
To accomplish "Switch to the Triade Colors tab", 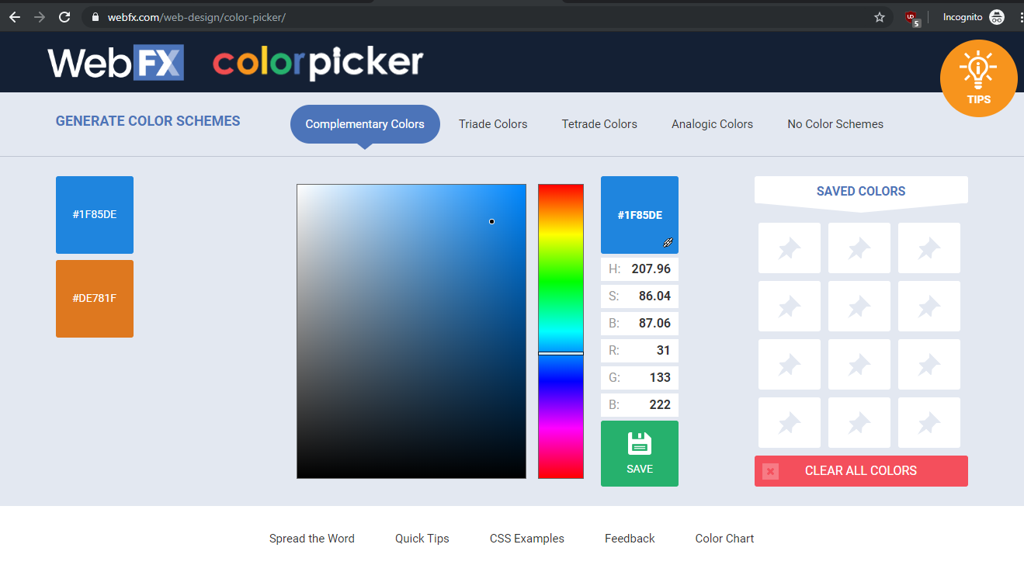I will point(493,124).
